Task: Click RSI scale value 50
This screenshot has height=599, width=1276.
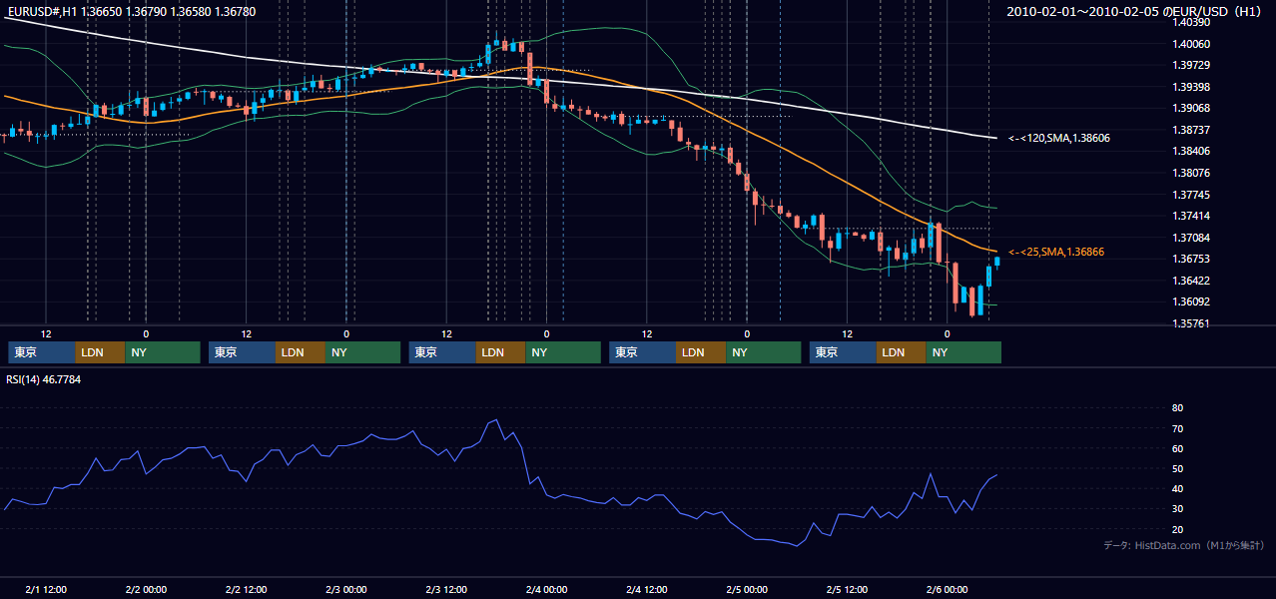Action: click(x=1177, y=468)
